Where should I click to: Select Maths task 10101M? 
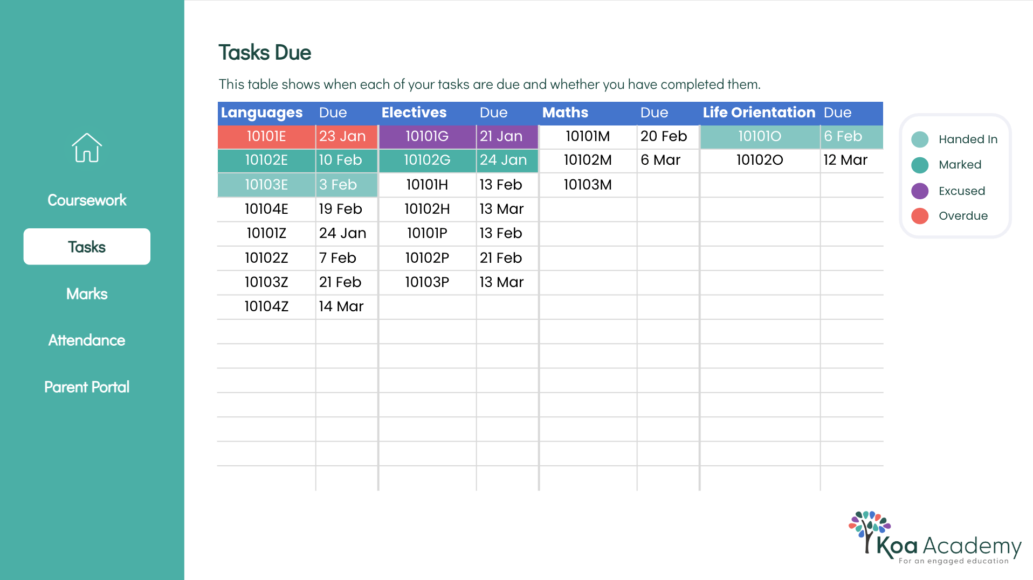point(588,137)
